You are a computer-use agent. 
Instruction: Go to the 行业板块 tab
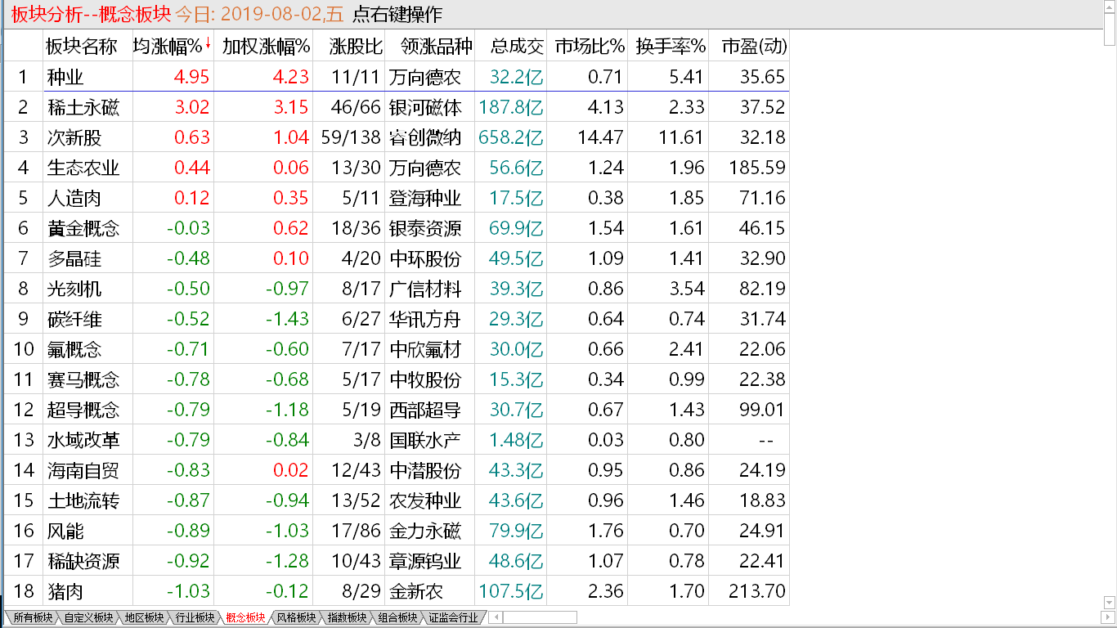(195, 617)
